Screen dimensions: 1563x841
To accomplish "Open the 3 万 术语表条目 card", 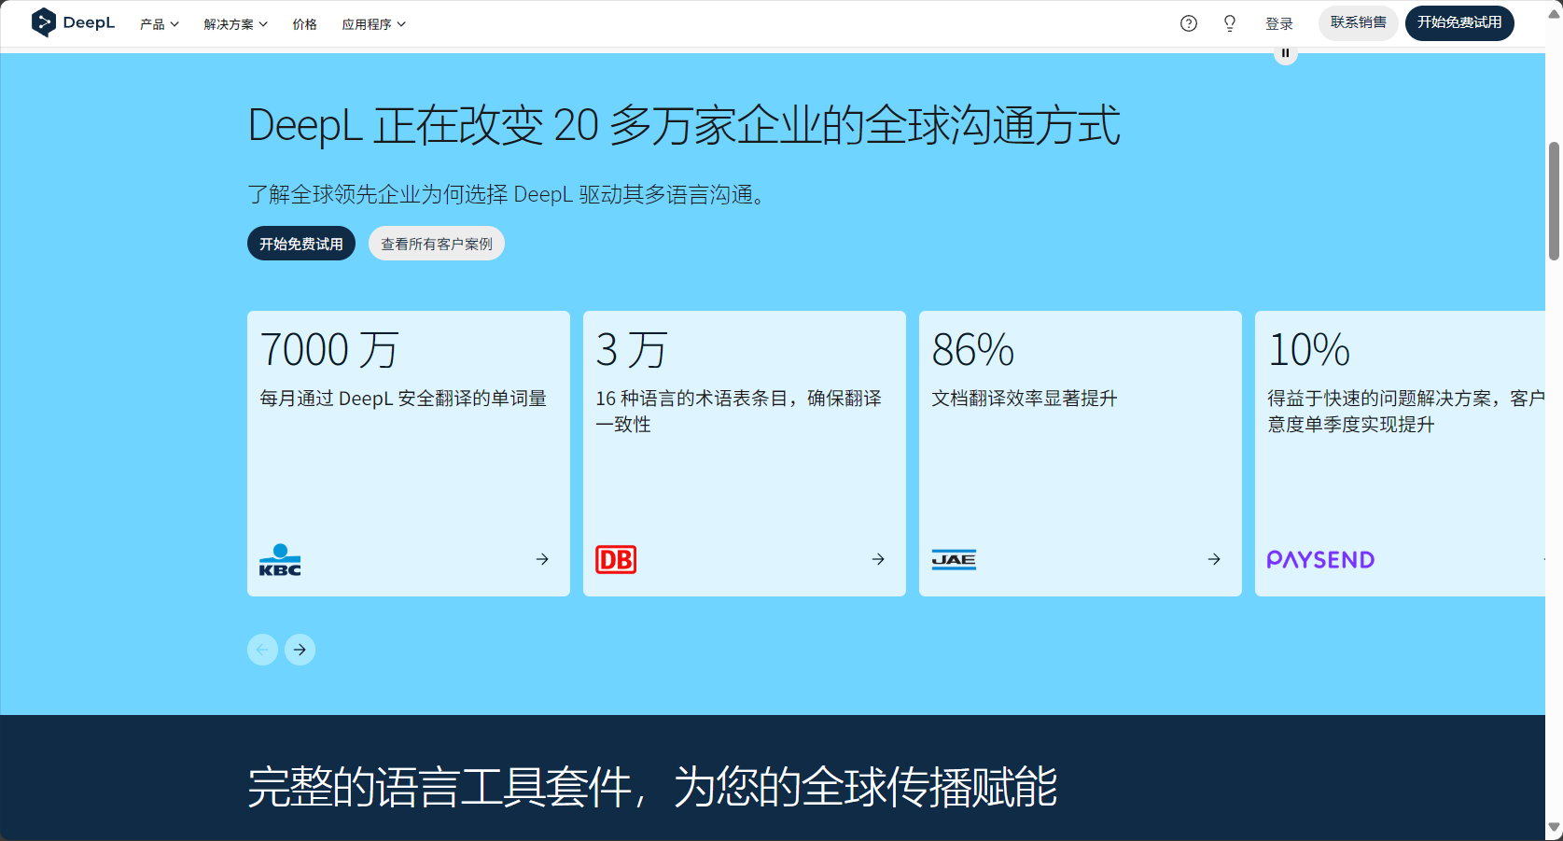I will click(745, 454).
